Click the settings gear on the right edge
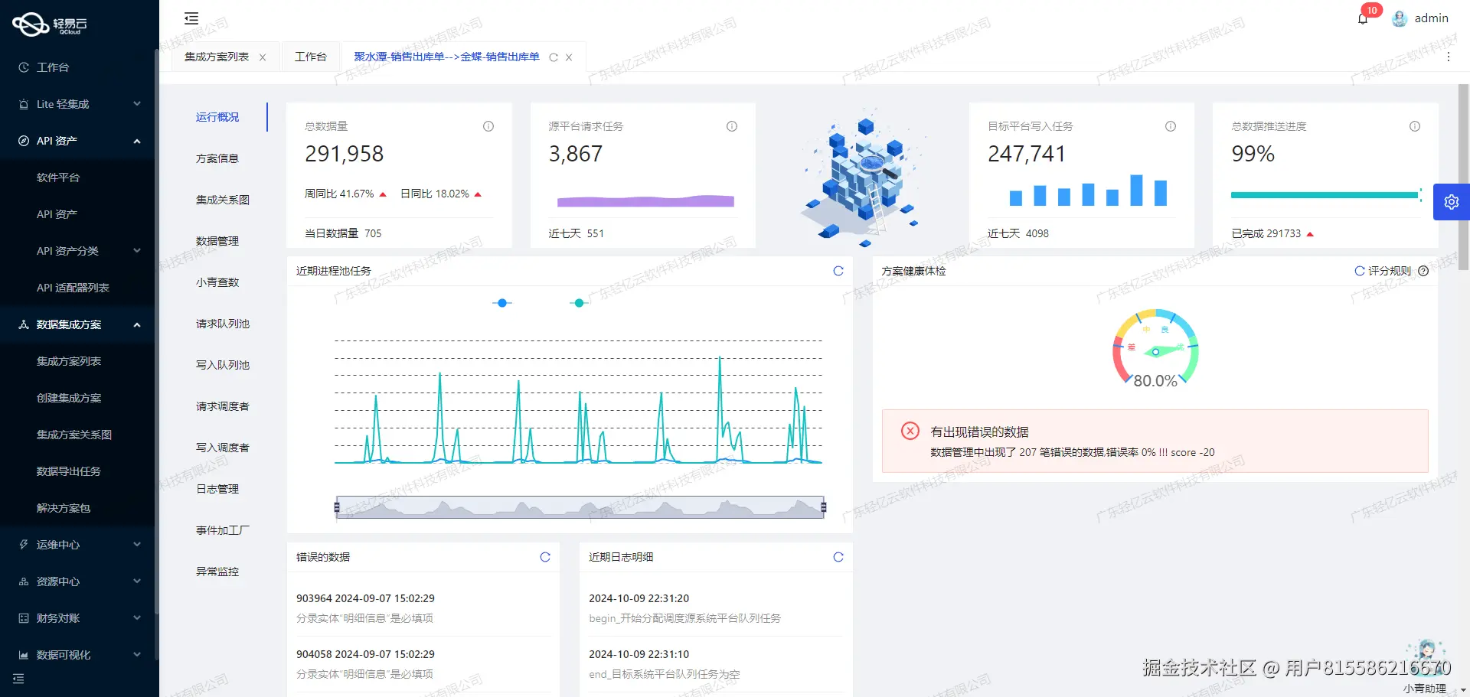Viewport: 1470px width, 697px height. pos(1452,201)
